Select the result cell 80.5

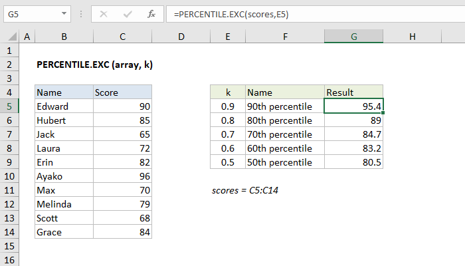[x=354, y=162]
